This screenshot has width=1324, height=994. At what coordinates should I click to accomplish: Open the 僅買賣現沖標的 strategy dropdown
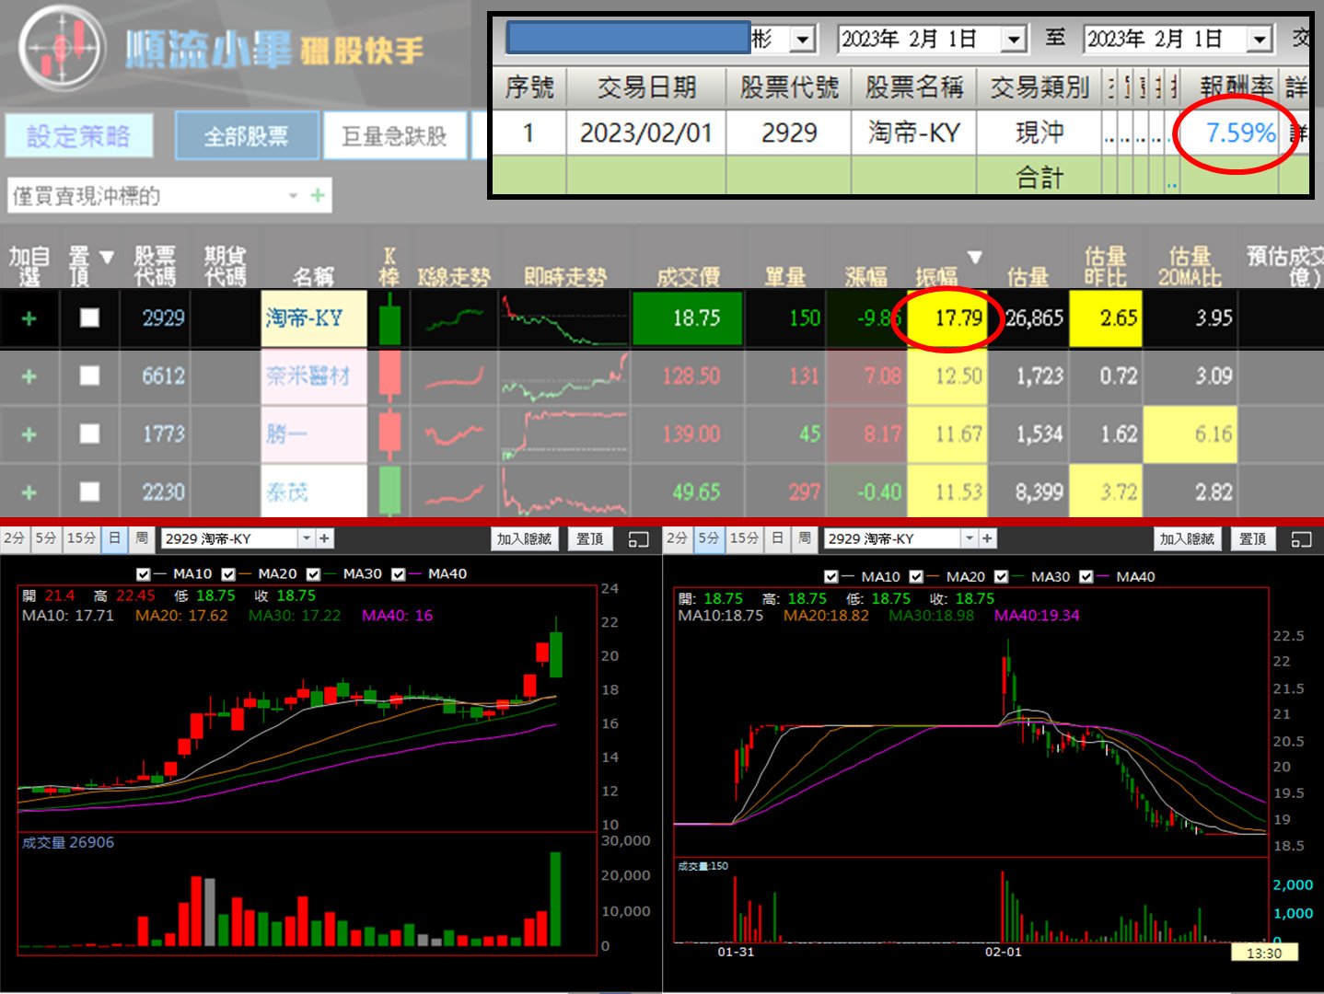pos(293,196)
